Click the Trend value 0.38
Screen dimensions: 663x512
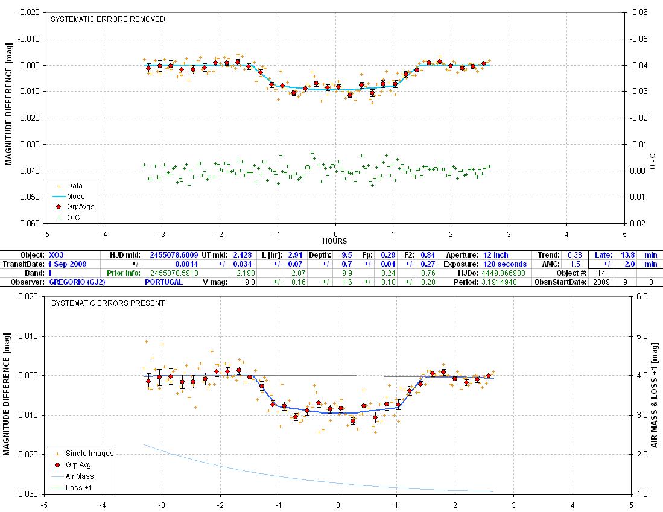pyautogui.click(x=575, y=255)
